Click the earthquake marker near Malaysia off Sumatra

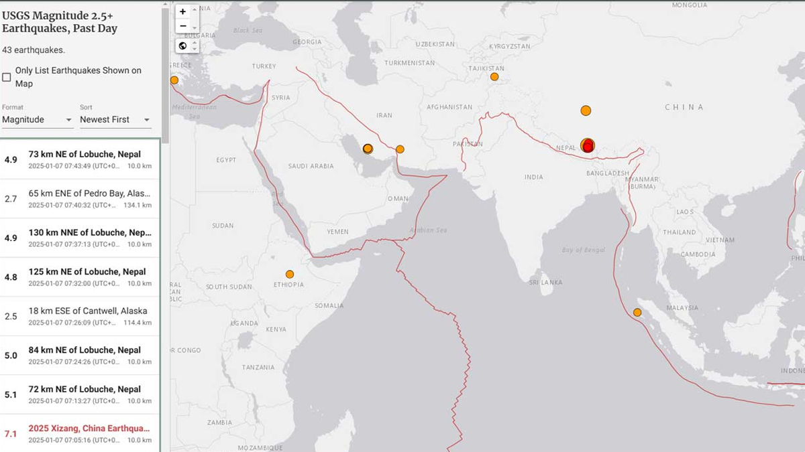(x=637, y=312)
